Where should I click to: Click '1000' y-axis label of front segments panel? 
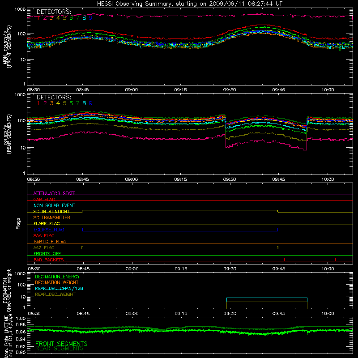20,9
